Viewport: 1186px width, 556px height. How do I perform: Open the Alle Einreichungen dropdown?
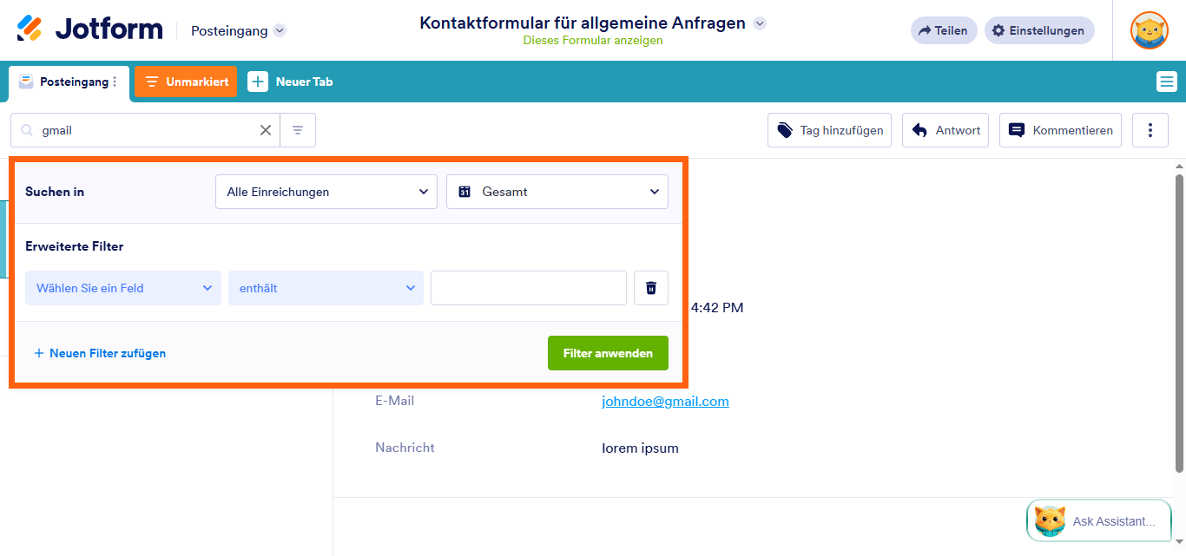click(x=326, y=191)
